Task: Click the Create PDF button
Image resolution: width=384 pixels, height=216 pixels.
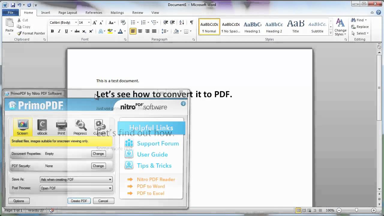Action: coord(79,201)
